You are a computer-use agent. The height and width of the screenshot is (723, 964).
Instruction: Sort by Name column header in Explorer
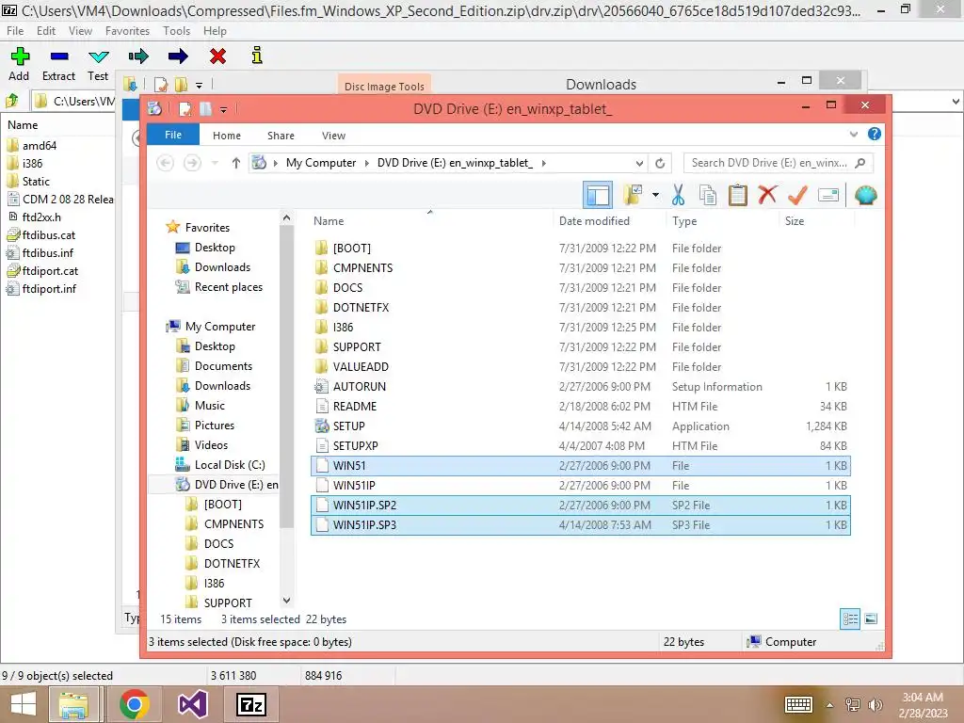pyautogui.click(x=430, y=220)
